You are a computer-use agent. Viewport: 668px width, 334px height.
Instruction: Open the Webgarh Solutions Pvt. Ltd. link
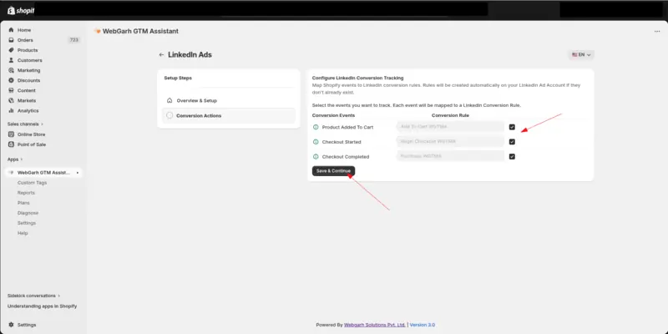coord(375,325)
